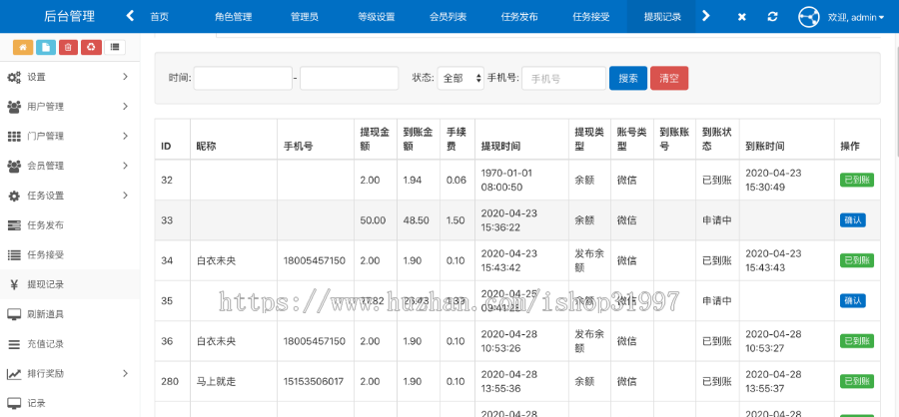Click 已到账 button for ID 34
Image resolution: width=899 pixels, height=417 pixels.
857,260
